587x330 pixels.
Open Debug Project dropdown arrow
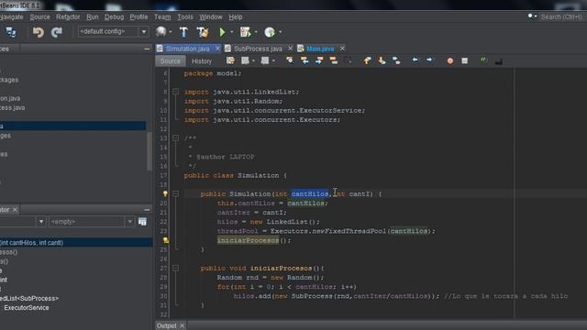click(256, 32)
